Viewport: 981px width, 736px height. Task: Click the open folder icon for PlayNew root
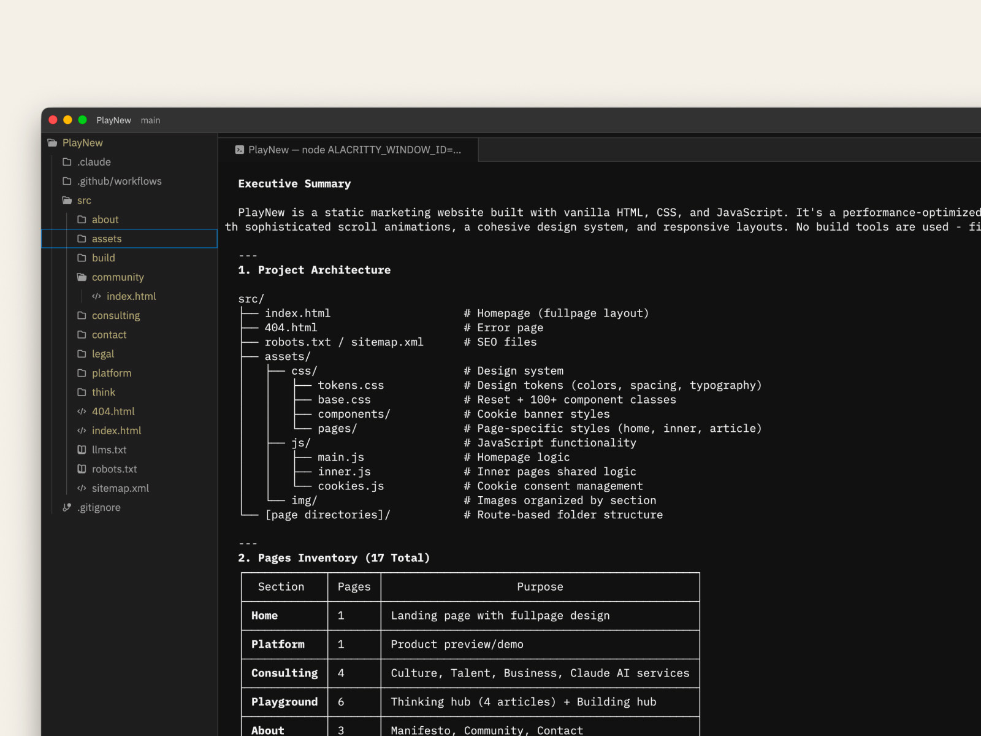(x=52, y=143)
